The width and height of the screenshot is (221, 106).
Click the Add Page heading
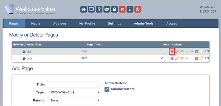click(x=22, y=69)
